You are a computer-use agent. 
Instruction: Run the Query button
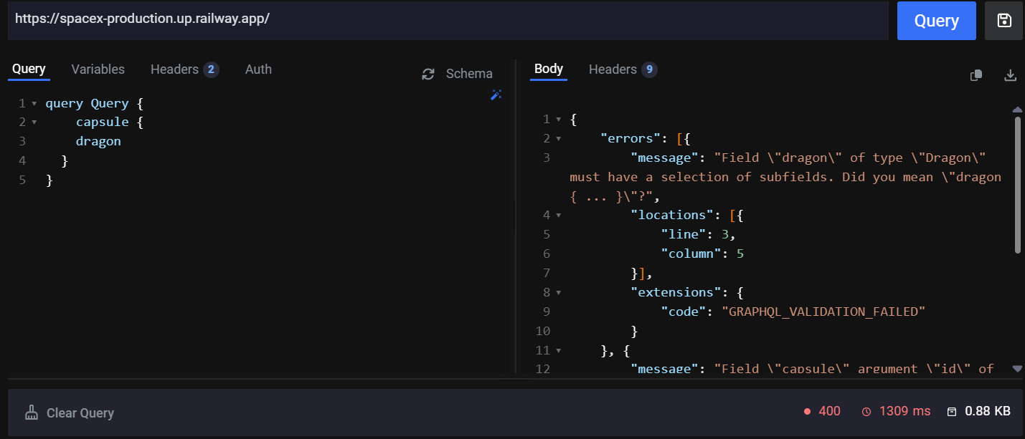936,21
